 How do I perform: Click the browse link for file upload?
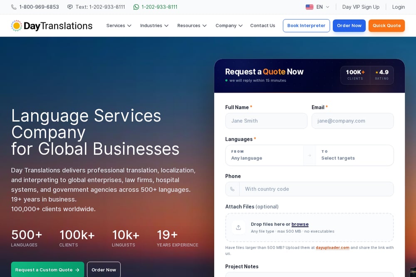(300, 224)
